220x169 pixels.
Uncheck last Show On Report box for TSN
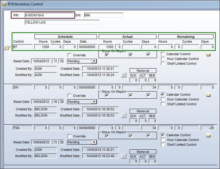tap(148, 136)
